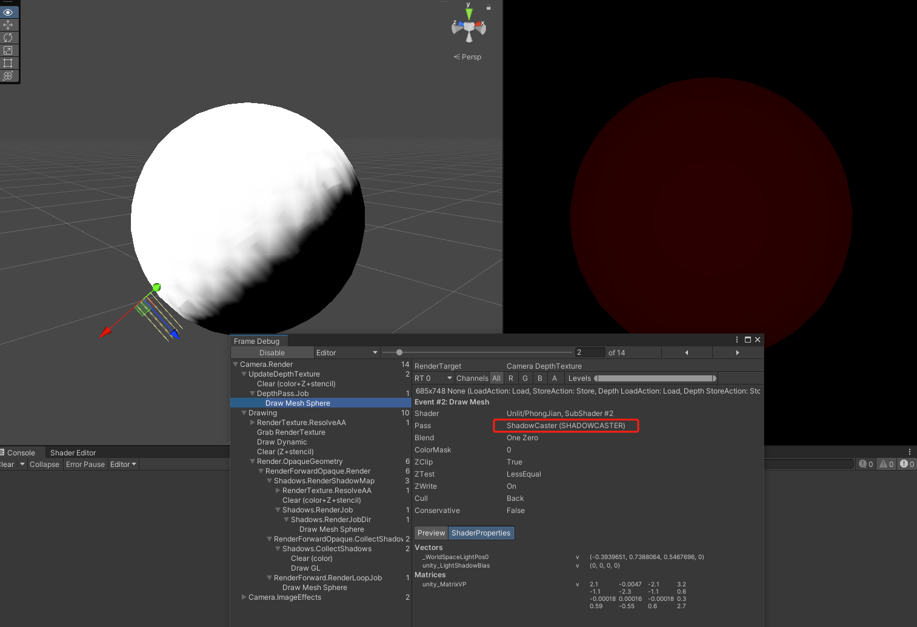The height and width of the screenshot is (627, 917).
Task: Select Clear (color) event
Action: [x=312, y=558]
